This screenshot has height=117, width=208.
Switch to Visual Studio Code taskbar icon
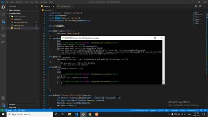point(76,114)
